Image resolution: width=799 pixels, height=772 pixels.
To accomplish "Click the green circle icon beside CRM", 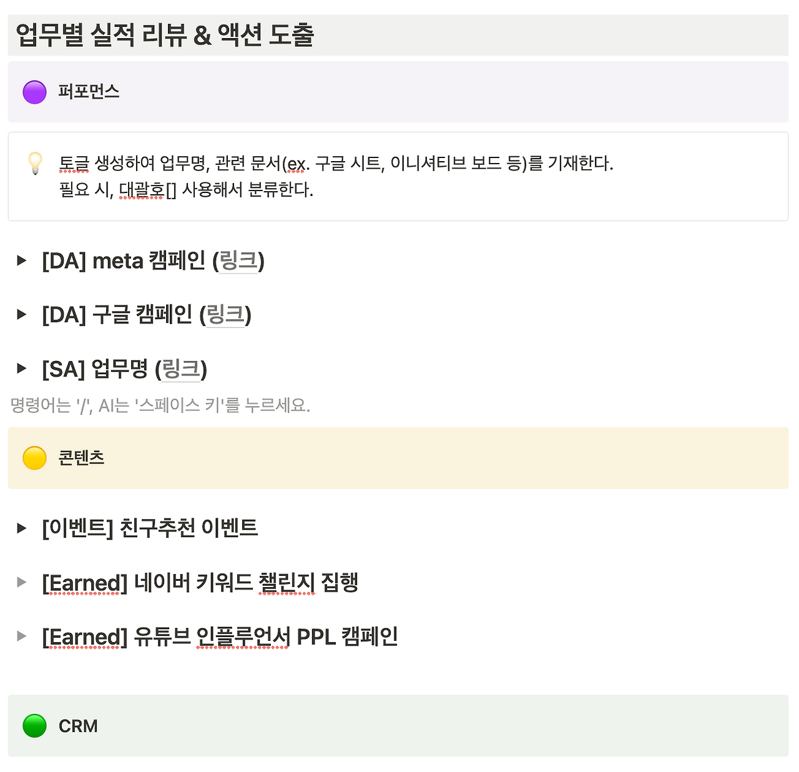I will 34,726.
